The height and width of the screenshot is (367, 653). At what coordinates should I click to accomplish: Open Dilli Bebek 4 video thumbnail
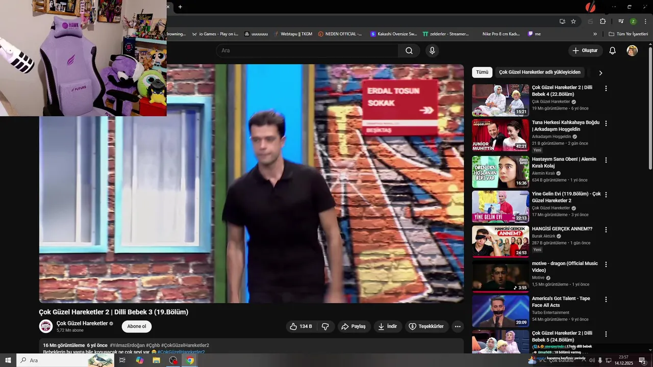click(x=500, y=100)
